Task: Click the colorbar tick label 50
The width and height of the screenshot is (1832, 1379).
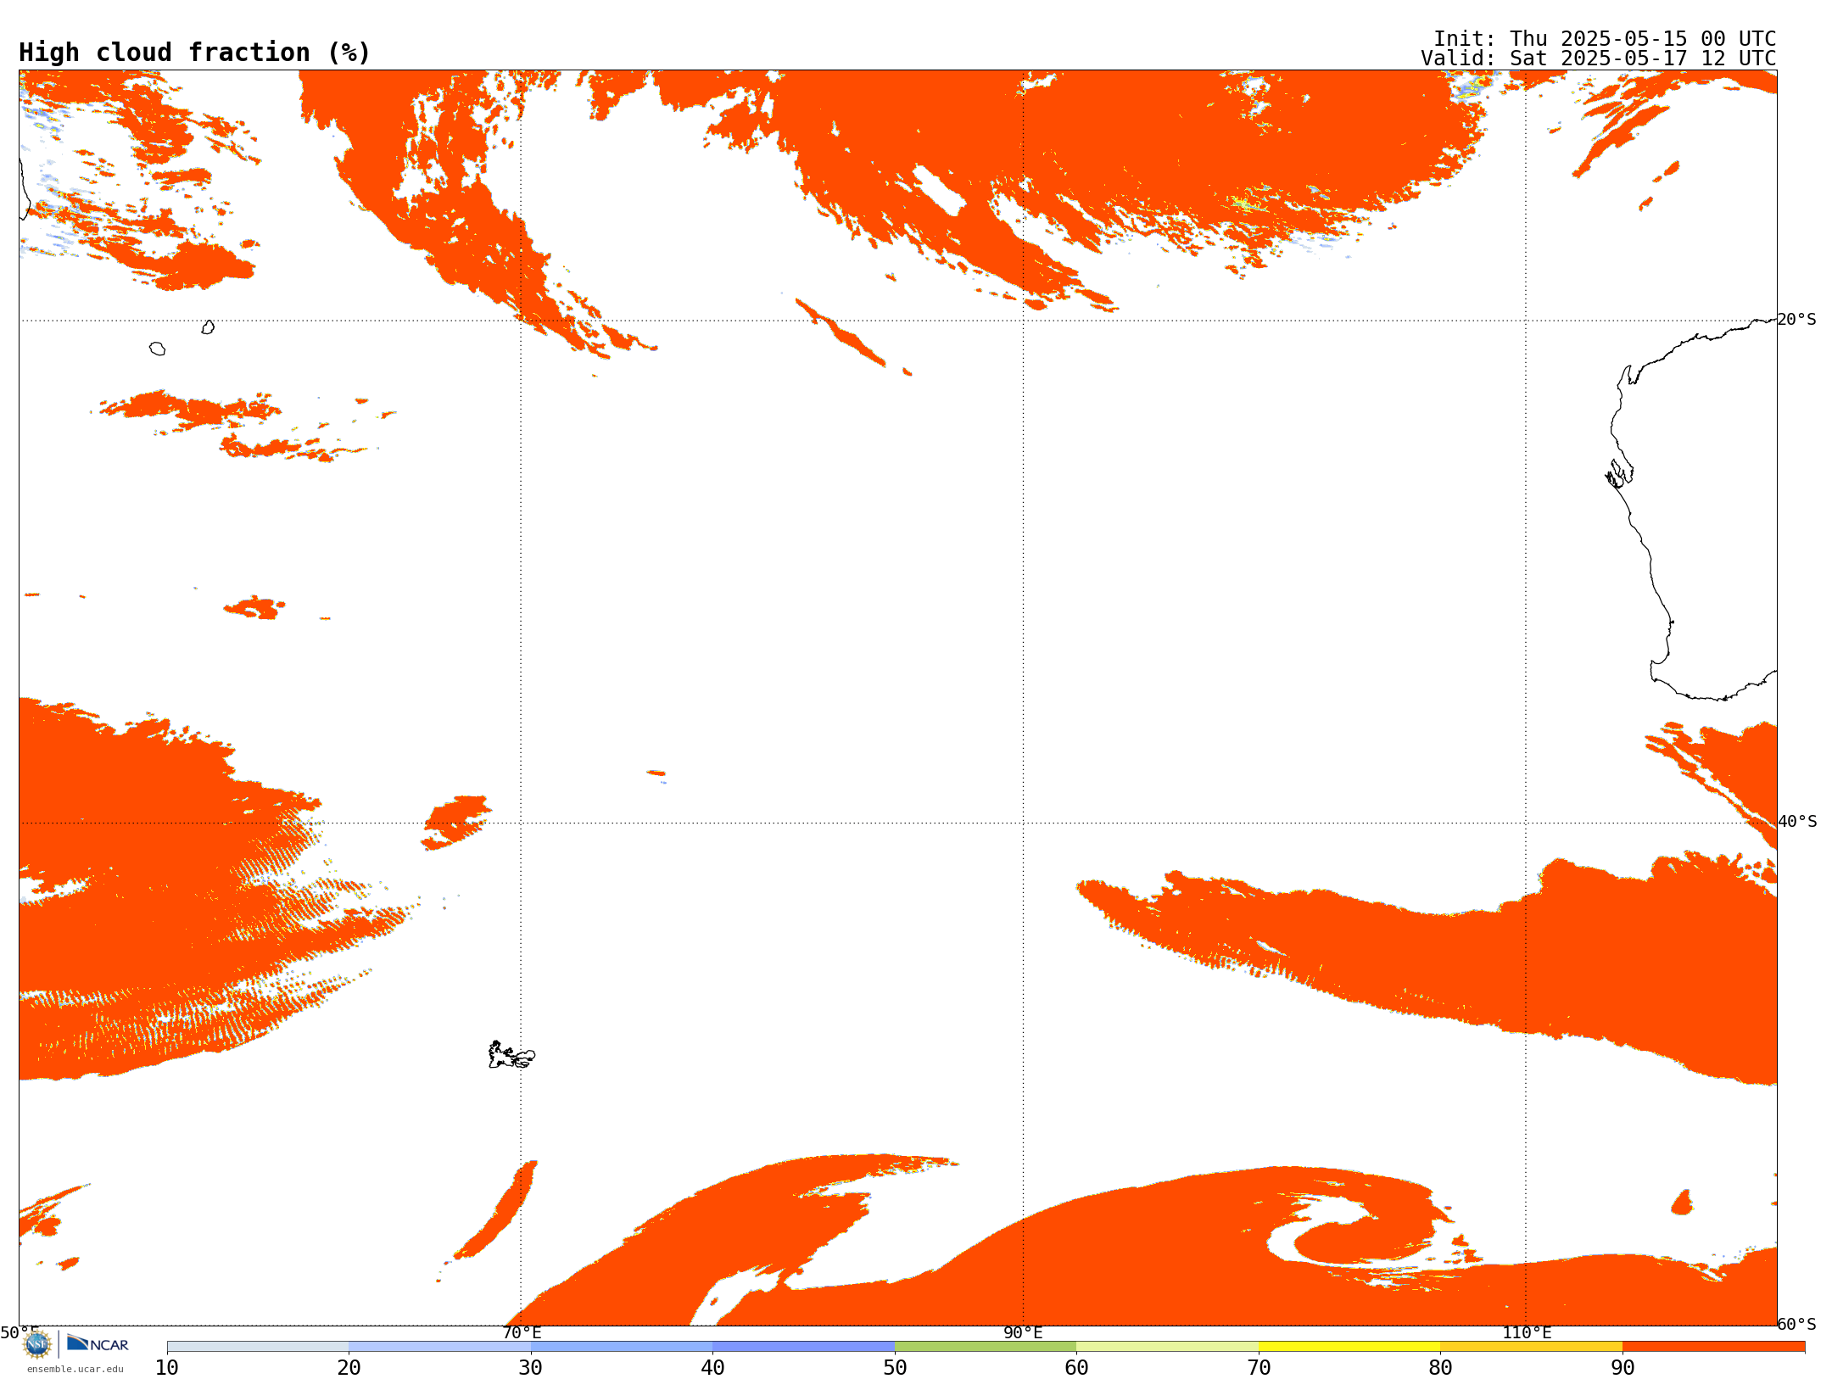Action: [x=895, y=1368]
